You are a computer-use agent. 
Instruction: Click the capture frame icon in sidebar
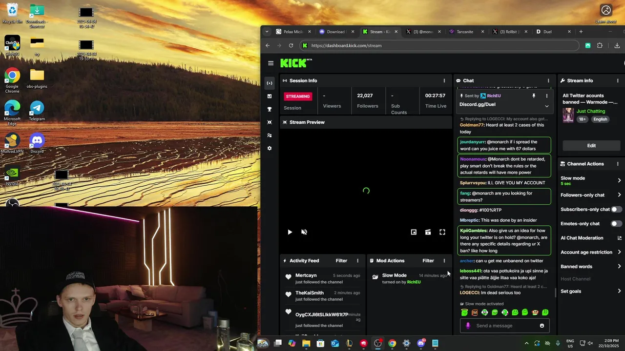tap(270, 122)
